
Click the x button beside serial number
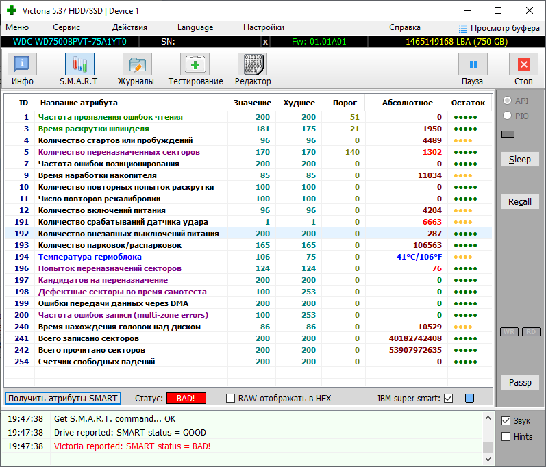click(265, 42)
